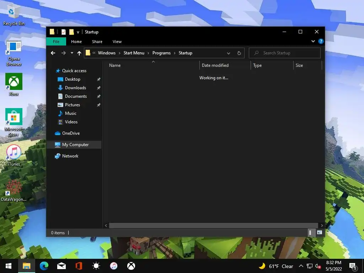The image size is (364, 273).
Task: Sort by the Size column header
Action: tap(307, 65)
